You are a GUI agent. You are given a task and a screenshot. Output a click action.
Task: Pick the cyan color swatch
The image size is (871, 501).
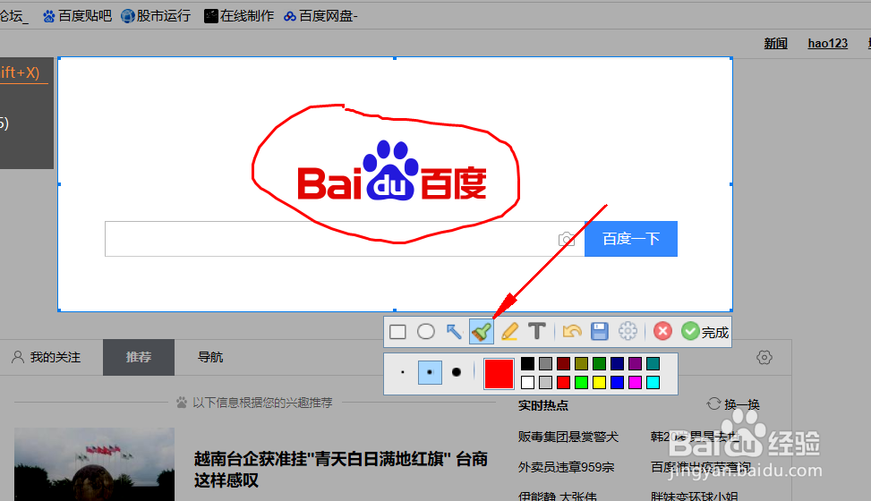click(x=653, y=382)
